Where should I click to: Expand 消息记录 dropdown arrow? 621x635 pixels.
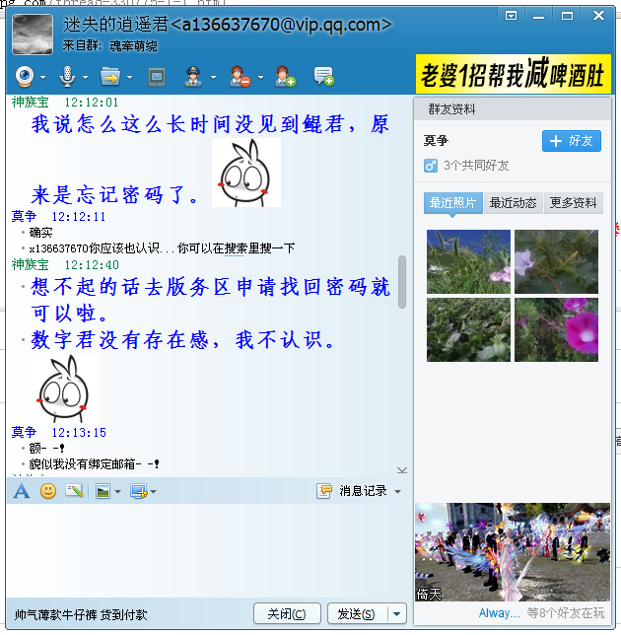click(398, 492)
